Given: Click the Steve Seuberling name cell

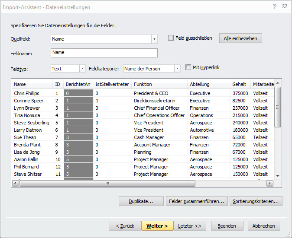Looking at the screenshot, I should click(32, 123).
